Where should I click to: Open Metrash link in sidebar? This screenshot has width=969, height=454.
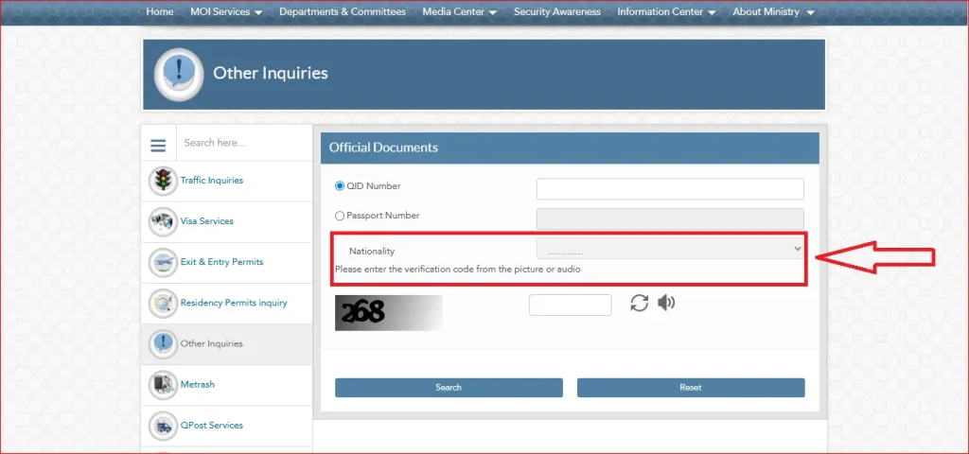[198, 384]
